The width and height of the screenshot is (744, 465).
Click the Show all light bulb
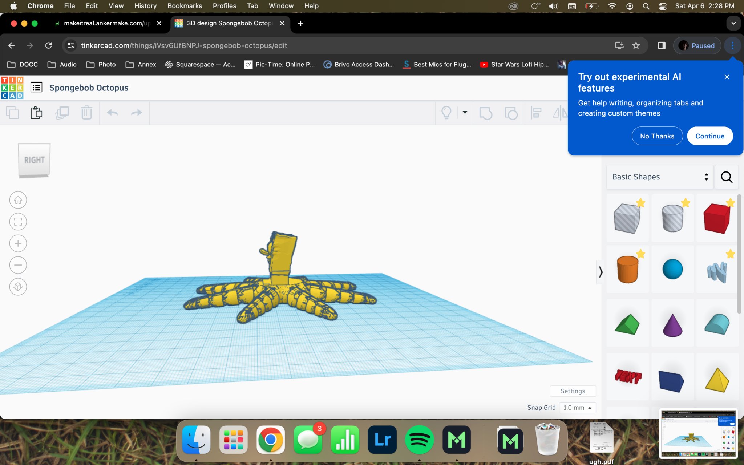click(x=446, y=113)
